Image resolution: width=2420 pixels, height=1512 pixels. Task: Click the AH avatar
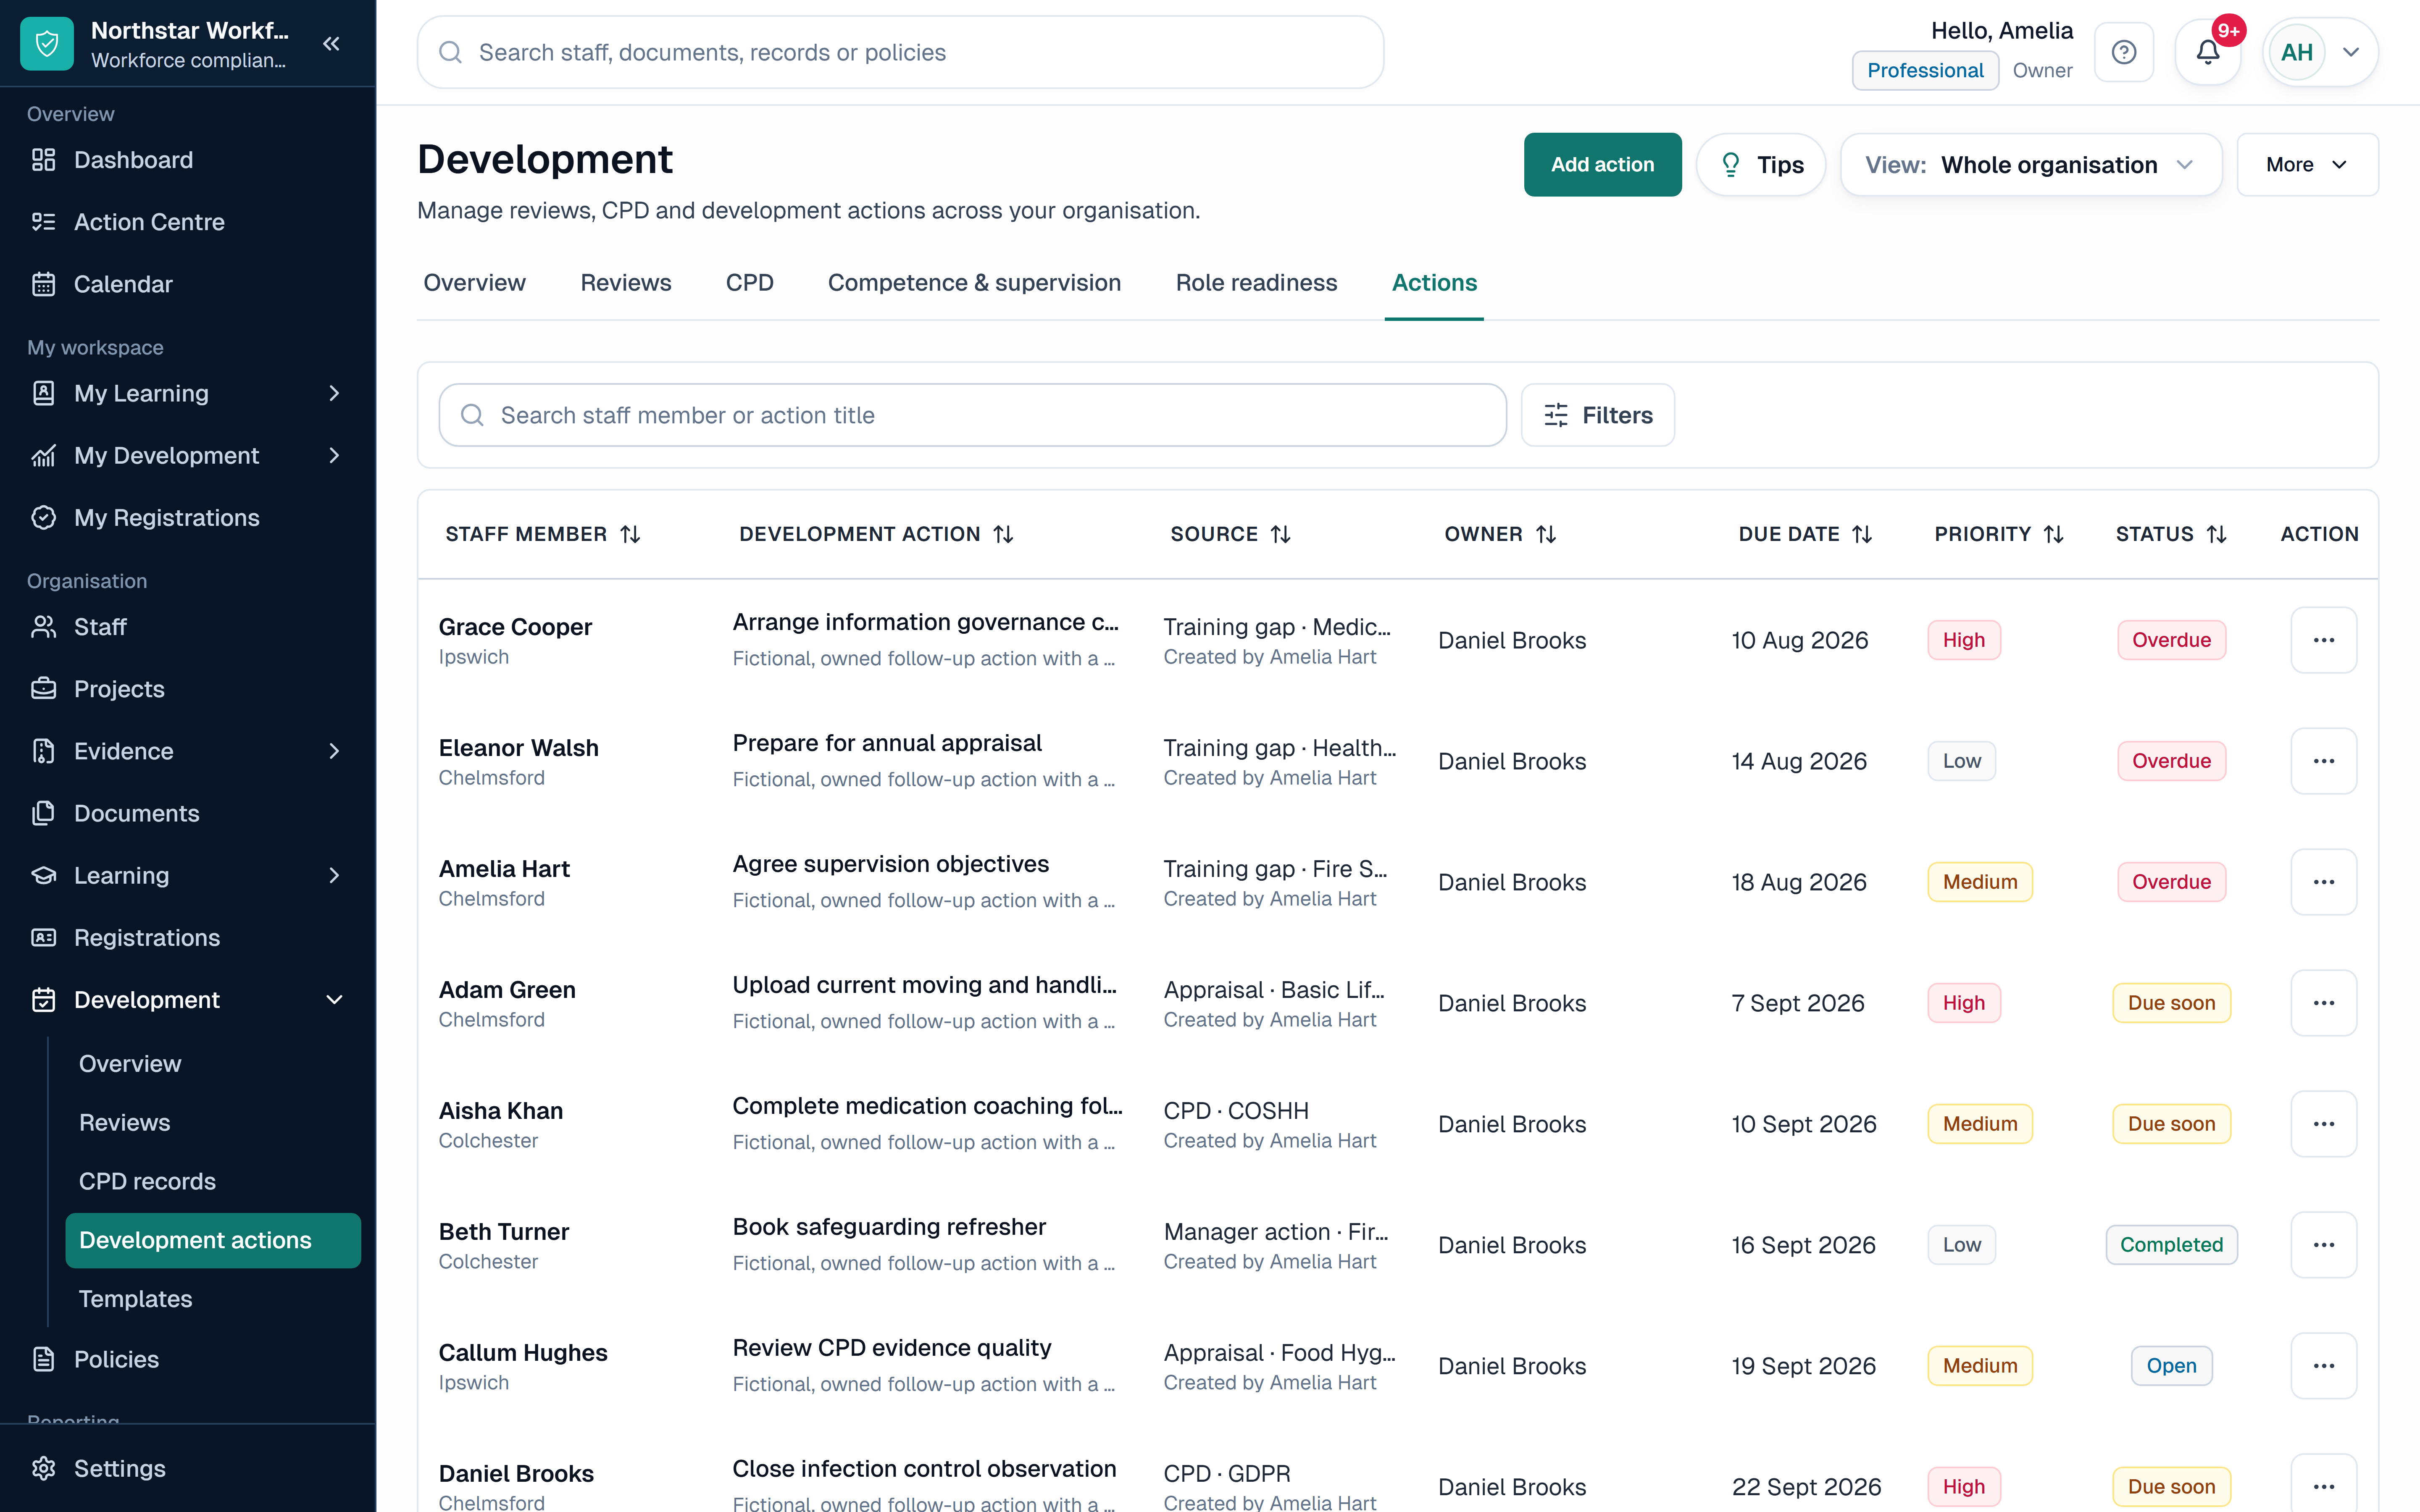click(x=2297, y=52)
